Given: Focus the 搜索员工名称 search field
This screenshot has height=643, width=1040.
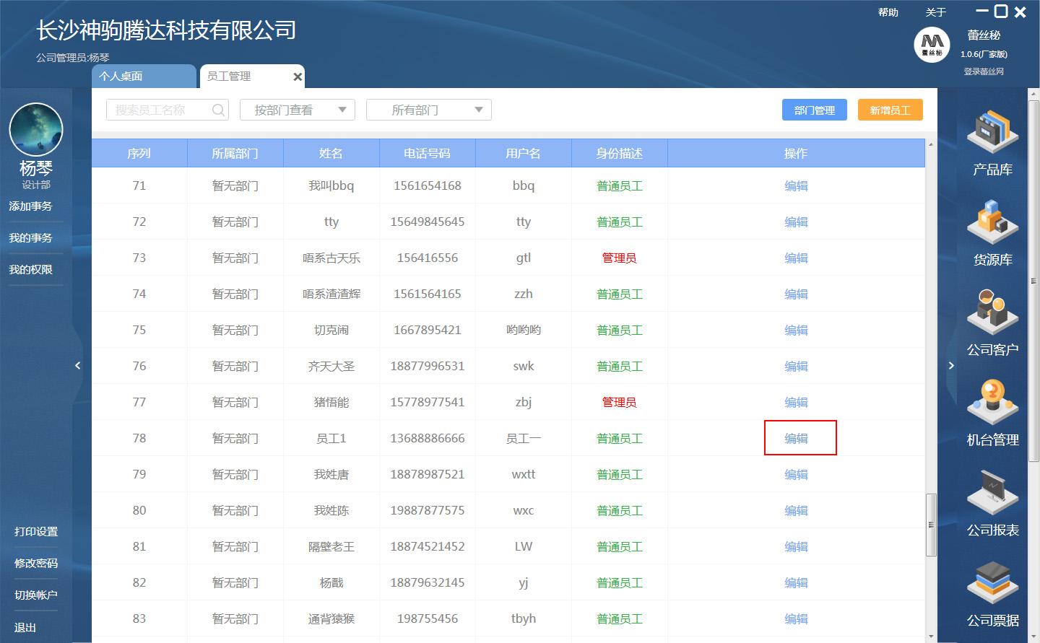Looking at the screenshot, I should [x=168, y=110].
